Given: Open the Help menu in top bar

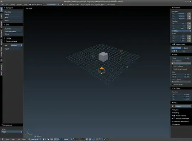Looking at the screenshot, I should click(x=26, y=5).
